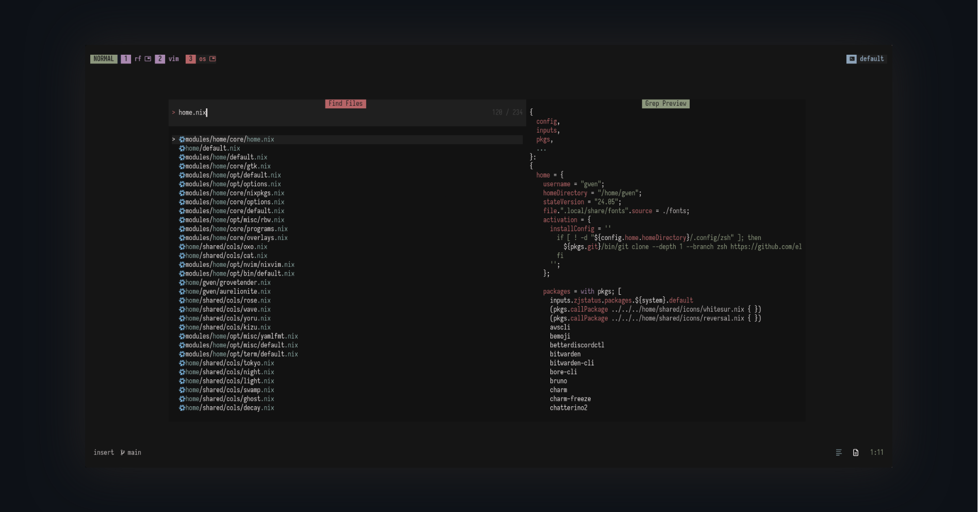Screen dimensions: 978x512
Task: Click betterdiscordctl package in preview
Action: click(577, 345)
